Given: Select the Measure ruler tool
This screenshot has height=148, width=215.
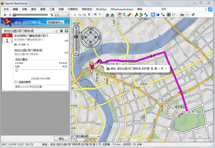Looking at the screenshot, I should pyautogui.click(x=129, y=15).
